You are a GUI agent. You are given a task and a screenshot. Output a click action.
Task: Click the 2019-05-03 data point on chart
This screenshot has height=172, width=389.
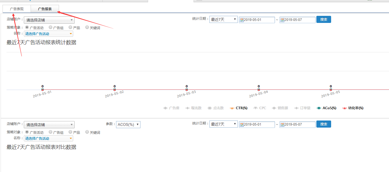pyautogui.click(x=187, y=90)
